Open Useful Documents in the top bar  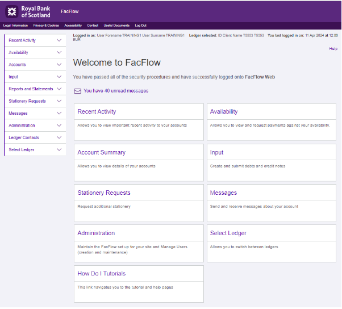116,26
